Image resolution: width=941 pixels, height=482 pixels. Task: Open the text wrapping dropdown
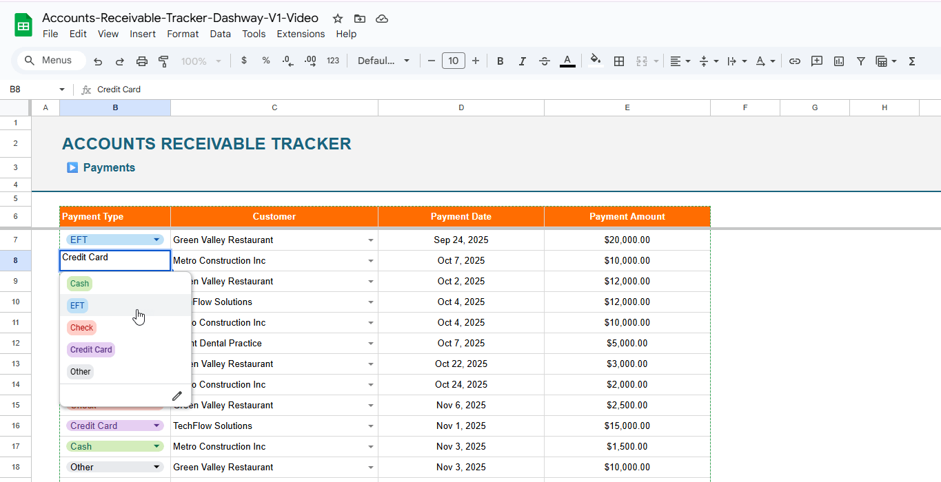(x=737, y=61)
